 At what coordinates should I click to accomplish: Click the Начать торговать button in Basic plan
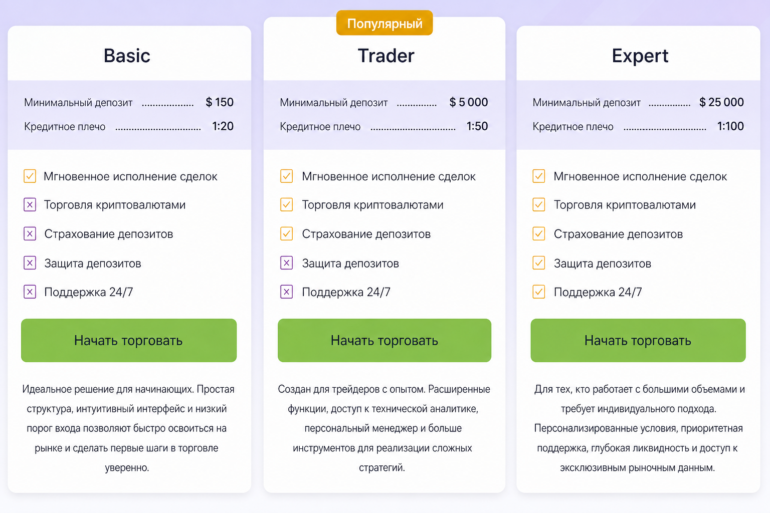(129, 340)
